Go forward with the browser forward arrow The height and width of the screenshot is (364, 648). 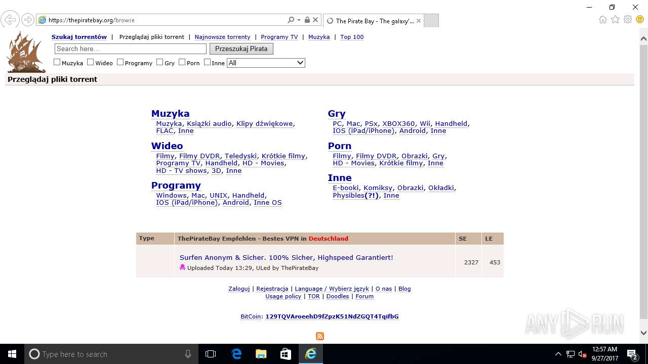pyautogui.click(x=27, y=20)
